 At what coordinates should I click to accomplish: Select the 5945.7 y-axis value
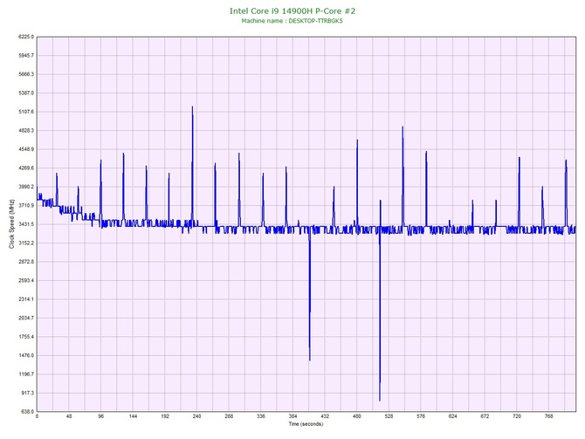point(26,56)
